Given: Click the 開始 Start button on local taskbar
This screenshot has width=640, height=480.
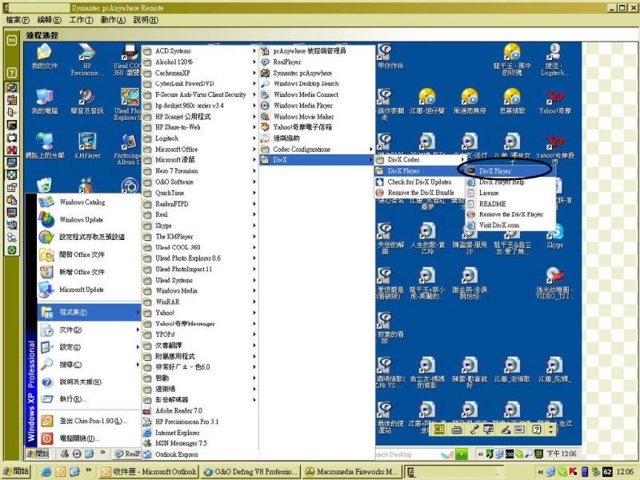Looking at the screenshot, I should [x=16, y=472].
